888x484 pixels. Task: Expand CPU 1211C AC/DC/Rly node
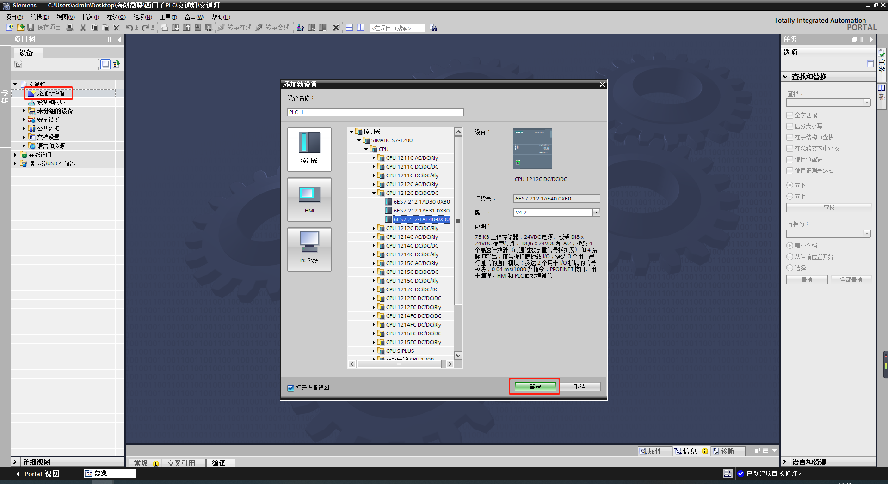tap(374, 158)
